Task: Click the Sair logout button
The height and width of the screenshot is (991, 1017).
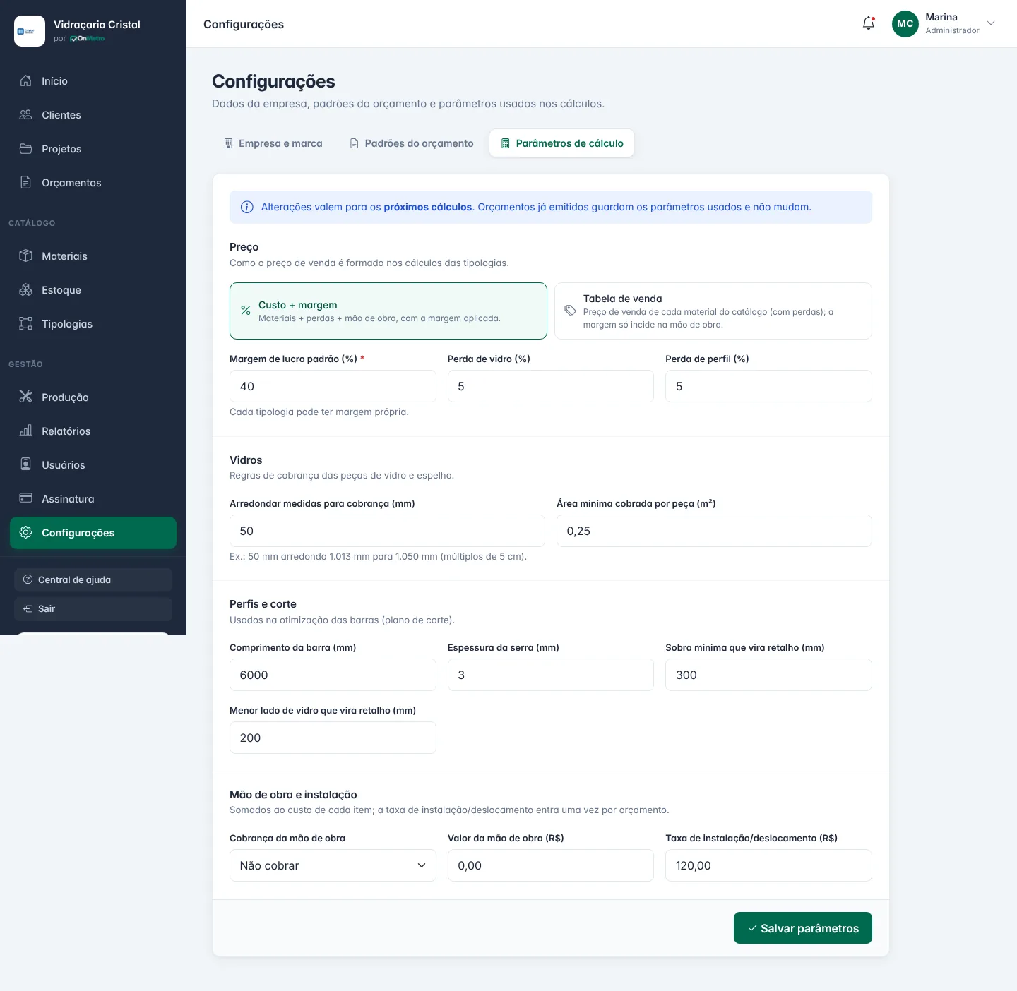Action: coord(93,608)
